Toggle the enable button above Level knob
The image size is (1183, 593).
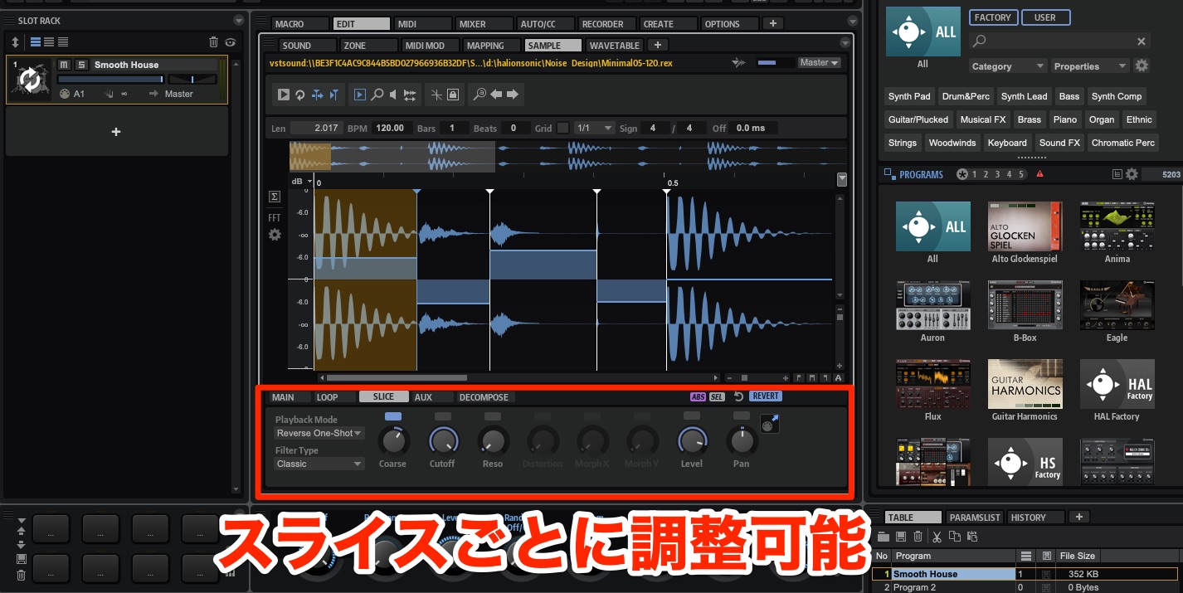click(692, 416)
